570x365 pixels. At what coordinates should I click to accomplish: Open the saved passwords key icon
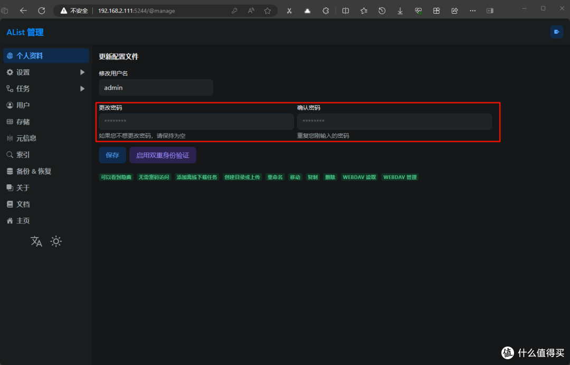[234, 11]
